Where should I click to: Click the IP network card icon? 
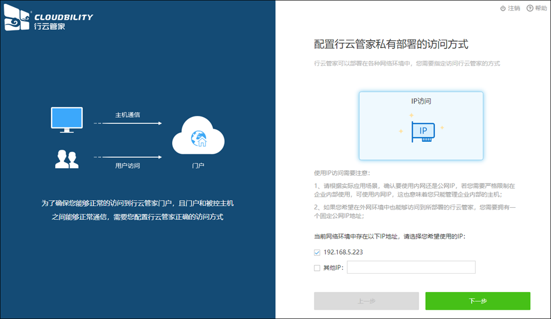[x=422, y=133]
